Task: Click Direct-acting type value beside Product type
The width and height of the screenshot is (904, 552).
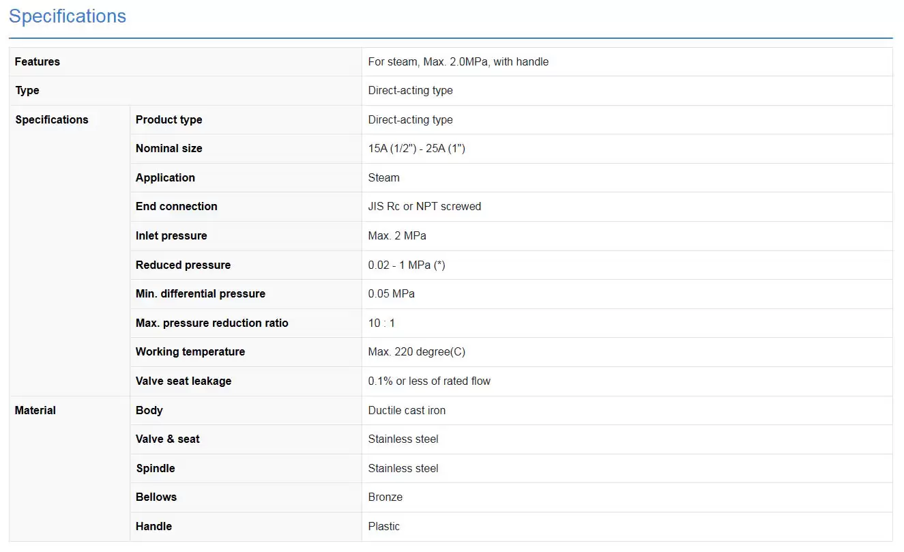Action: pyautogui.click(x=411, y=119)
